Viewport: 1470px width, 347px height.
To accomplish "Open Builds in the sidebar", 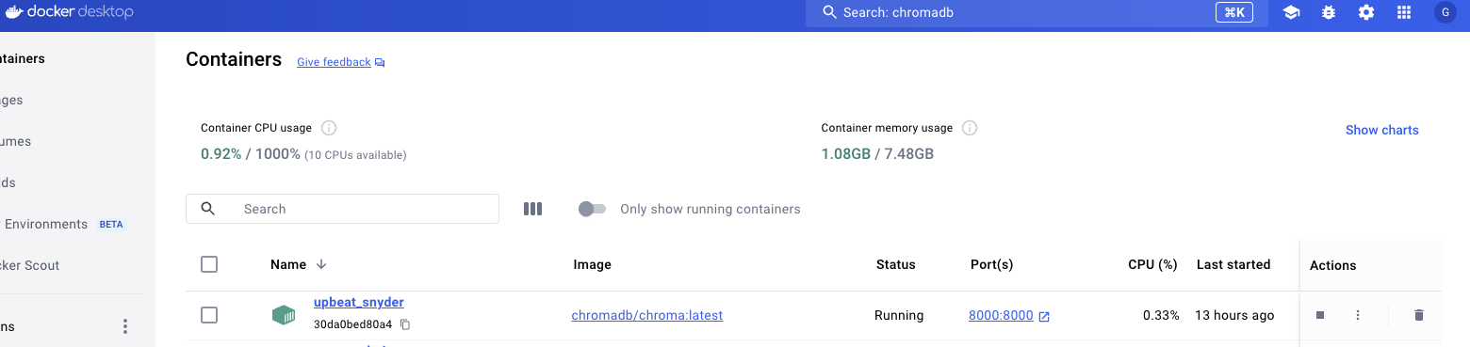I will tap(8, 182).
